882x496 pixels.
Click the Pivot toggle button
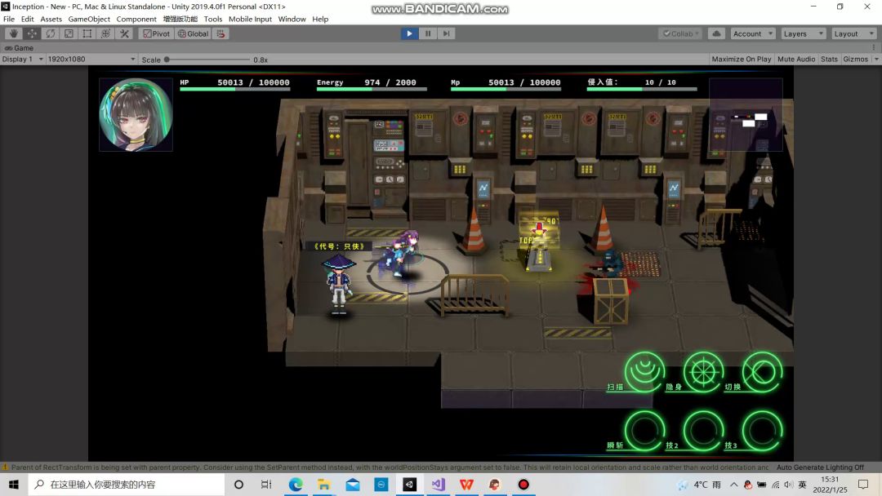coord(156,33)
